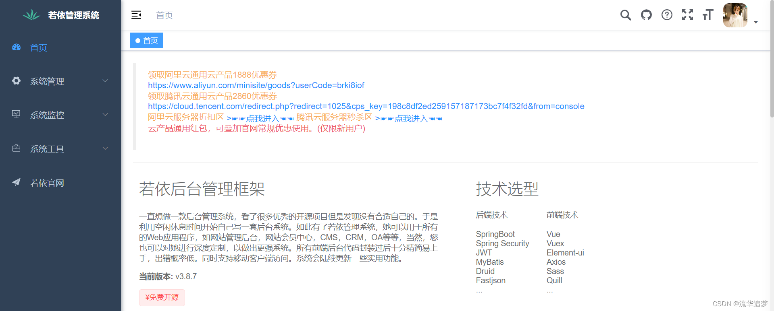Click the toolbox icon for 系统工具
The width and height of the screenshot is (774, 311).
[16, 148]
